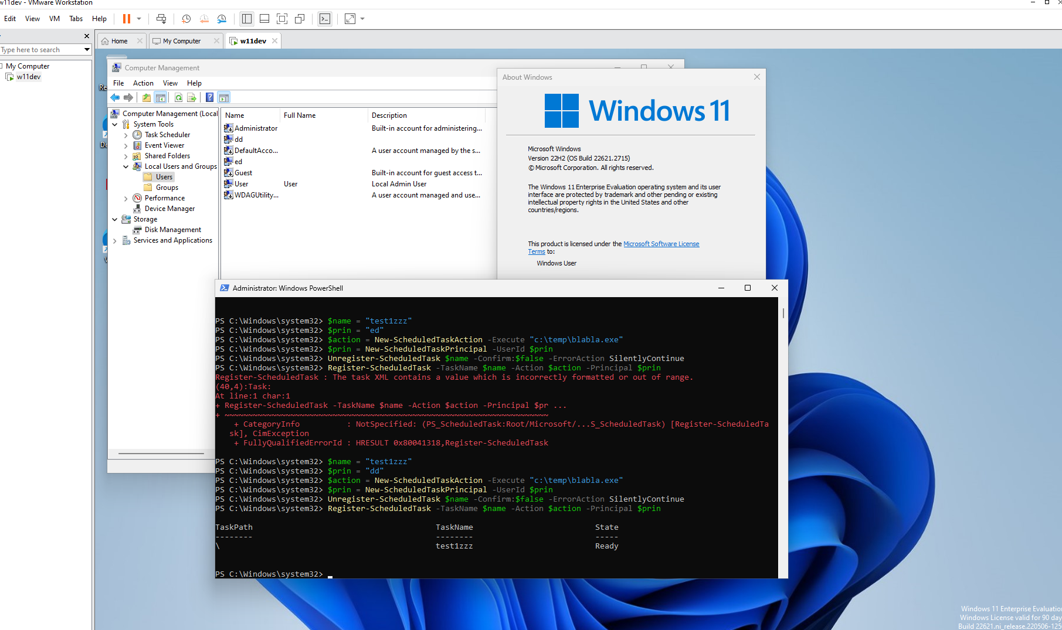Screen dimensions: 1062x630
Task: Click the Export List icon
Action: click(191, 98)
